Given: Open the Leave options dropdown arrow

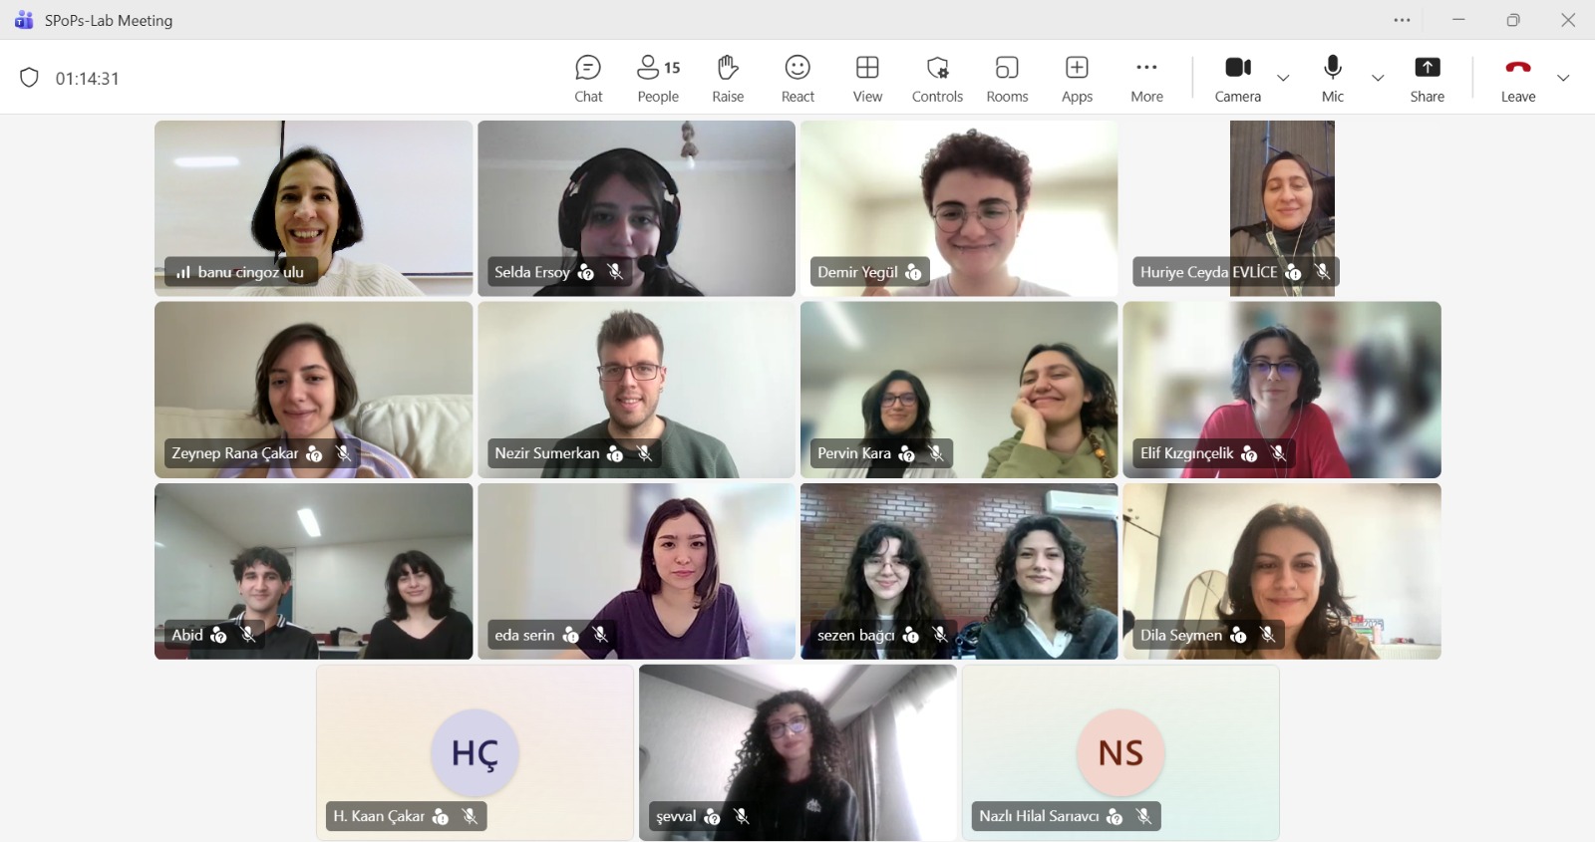Looking at the screenshot, I should pos(1563,78).
